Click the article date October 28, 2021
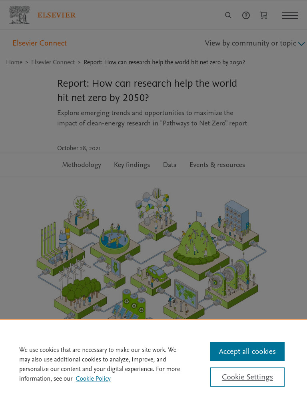The height and width of the screenshot is (409, 307). (79, 148)
